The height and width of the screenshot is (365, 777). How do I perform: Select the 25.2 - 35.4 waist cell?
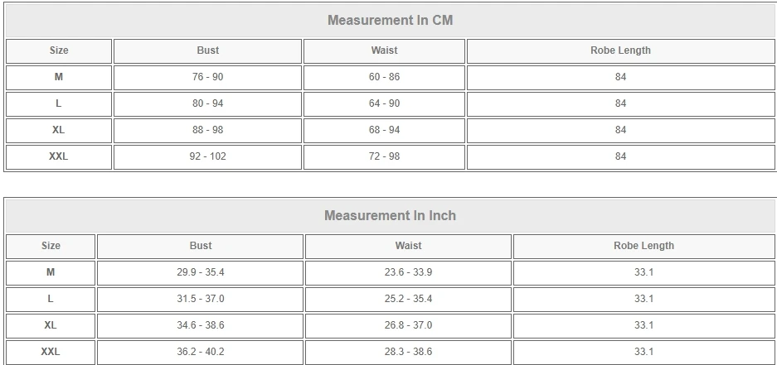[x=408, y=299]
